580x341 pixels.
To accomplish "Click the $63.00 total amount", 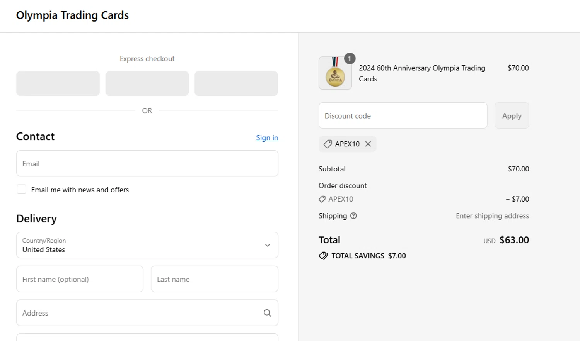I will [514, 240].
